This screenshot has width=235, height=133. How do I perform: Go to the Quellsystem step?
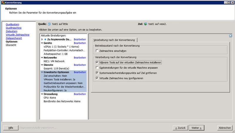(x=12, y=24)
